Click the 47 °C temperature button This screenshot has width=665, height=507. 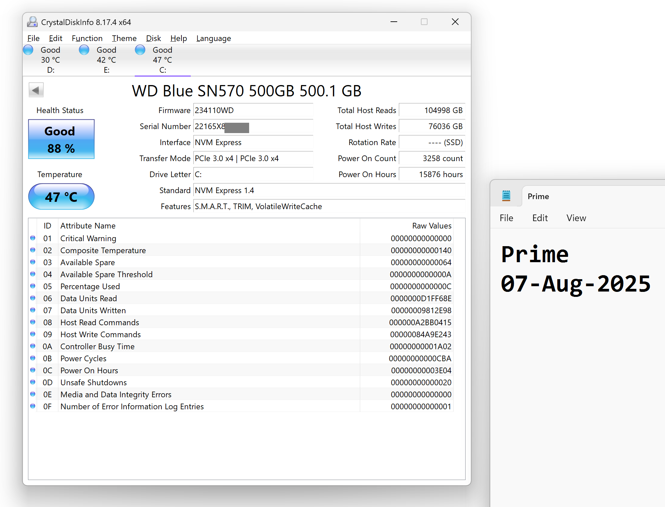pyautogui.click(x=61, y=197)
